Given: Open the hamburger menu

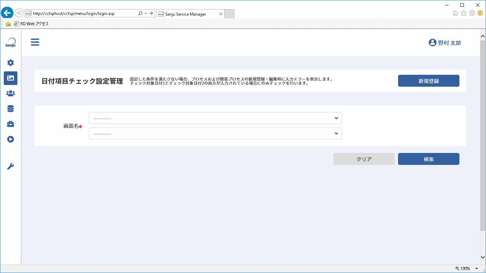Looking at the screenshot, I should pos(35,42).
